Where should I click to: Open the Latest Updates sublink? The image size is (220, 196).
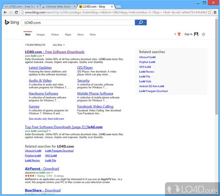coord(40,68)
